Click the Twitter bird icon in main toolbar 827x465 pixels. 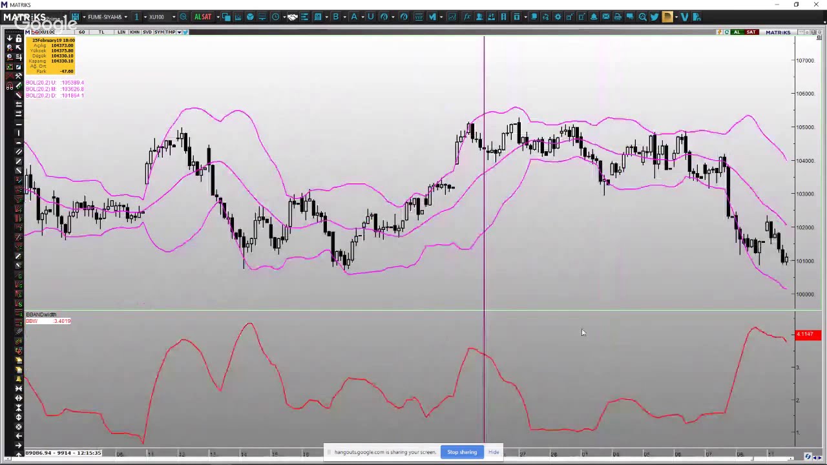click(x=654, y=17)
